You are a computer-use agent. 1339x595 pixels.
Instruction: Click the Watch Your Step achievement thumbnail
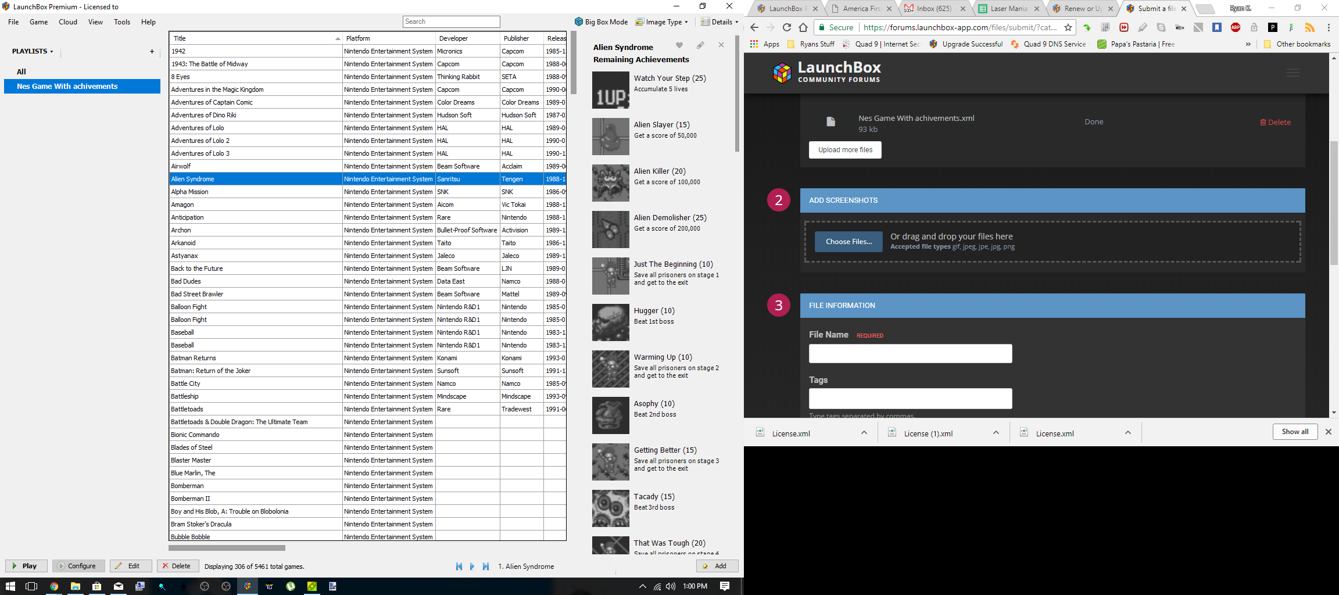(x=610, y=90)
